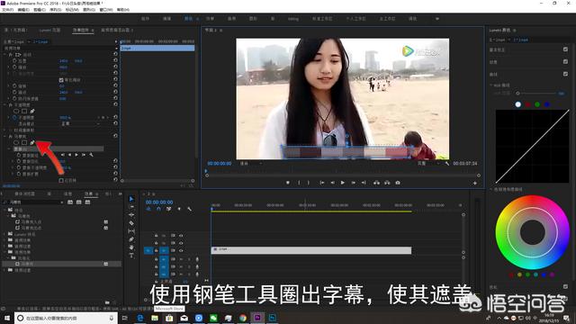Viewport: 576px width, 324px height.
Task: Click the Lift button in program monitor
Action: click(x=376, y=183)
